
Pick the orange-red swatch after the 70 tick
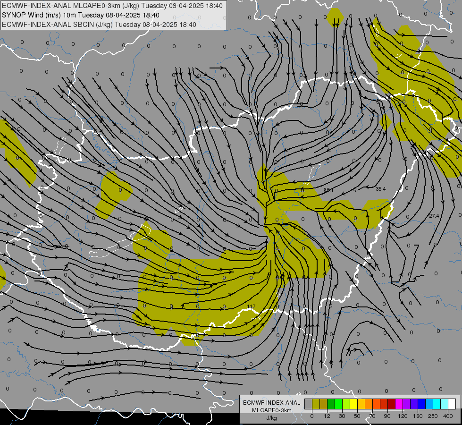pos(377,404)
